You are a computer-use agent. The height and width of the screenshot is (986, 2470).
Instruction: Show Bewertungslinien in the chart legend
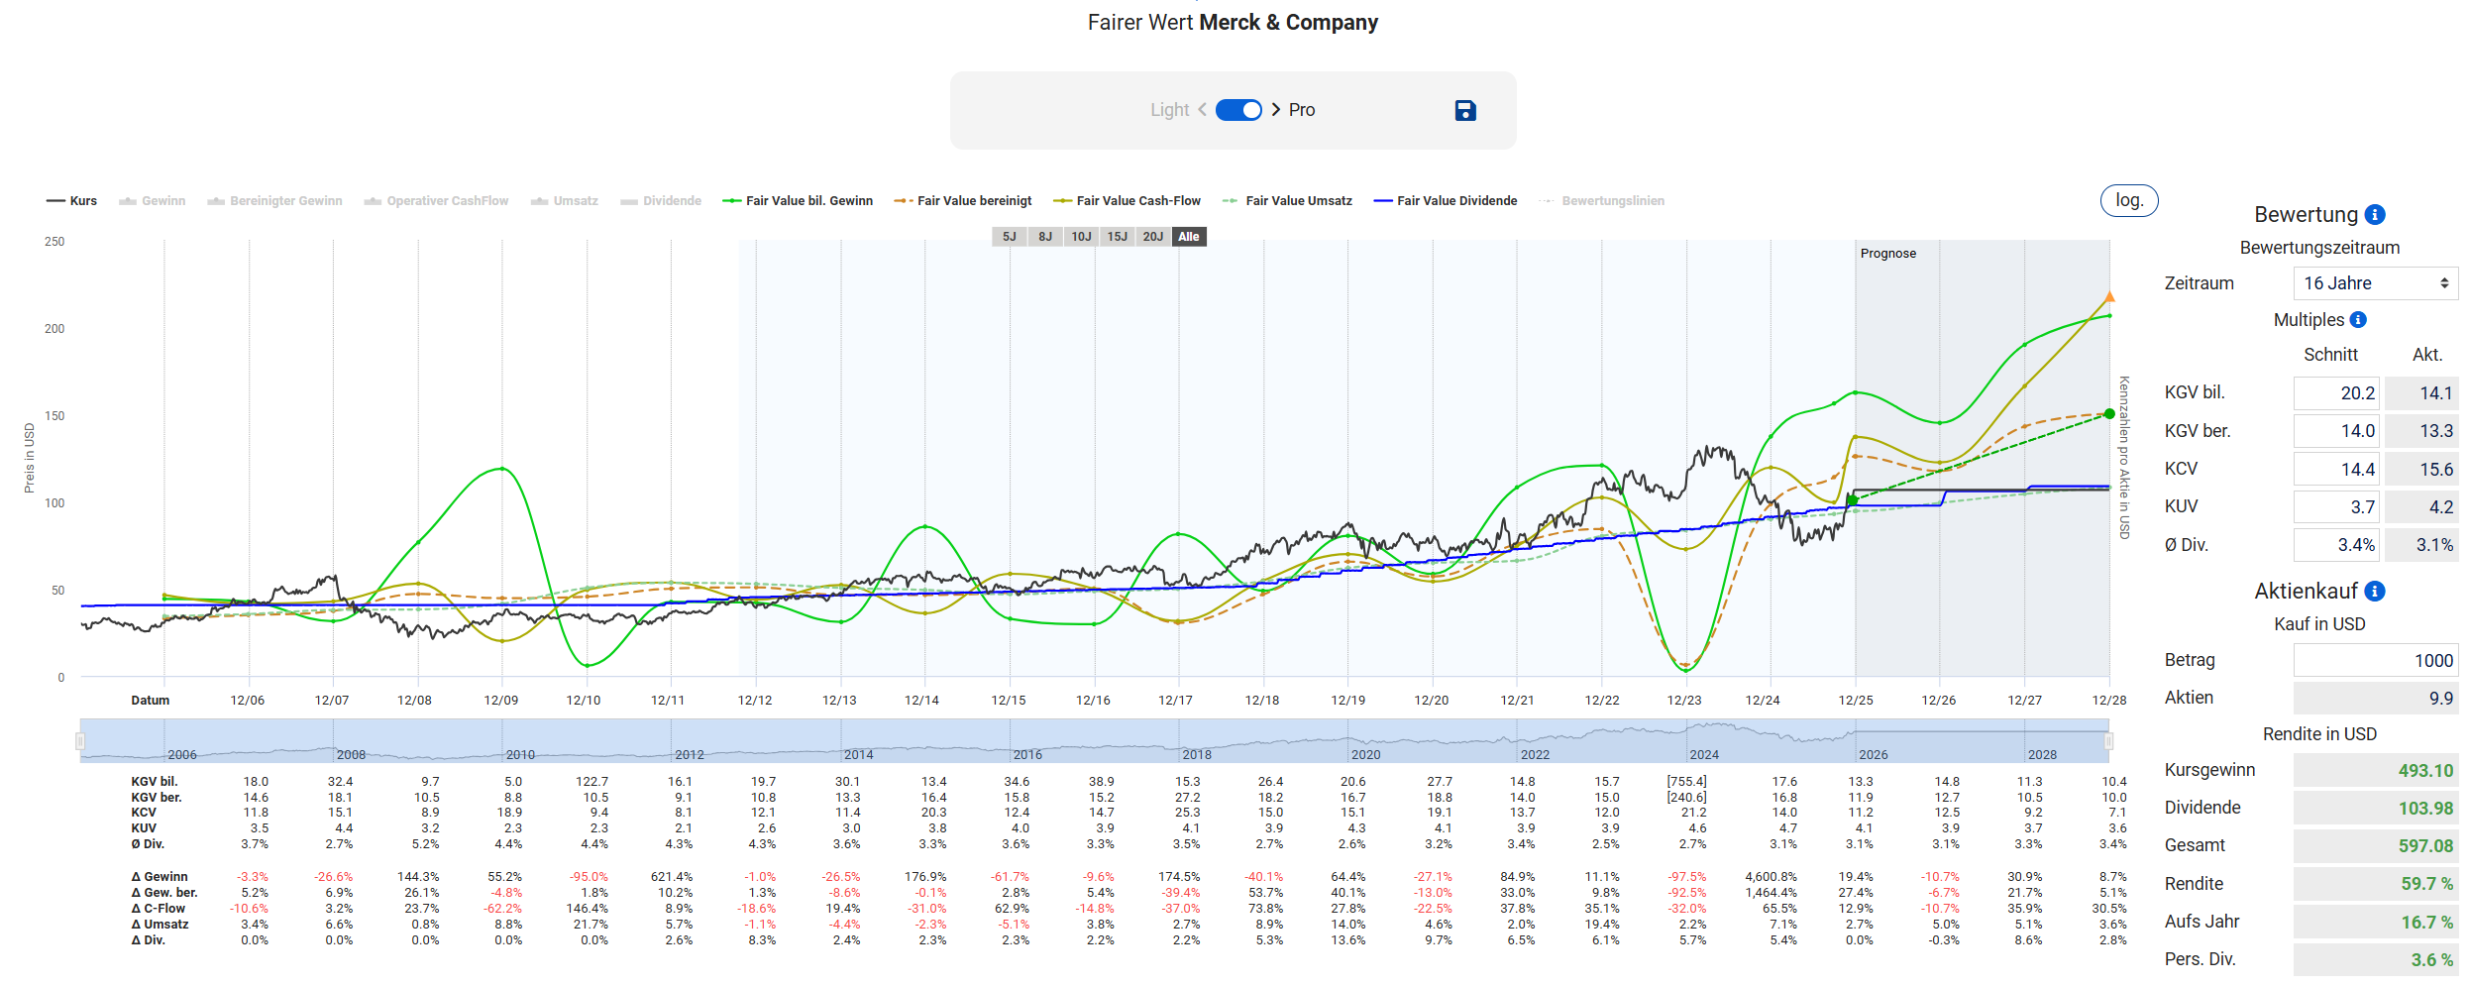coord(1603,201)
